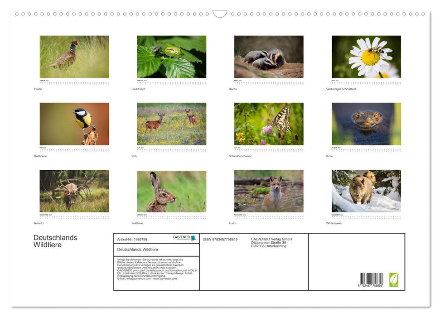
Task: Open the Kröte August thumbnail
Action: pos(366,123)
